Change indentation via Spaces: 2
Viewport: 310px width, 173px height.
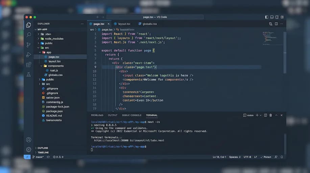235,157
